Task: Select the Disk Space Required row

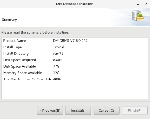Action: (x=75, y=60)
